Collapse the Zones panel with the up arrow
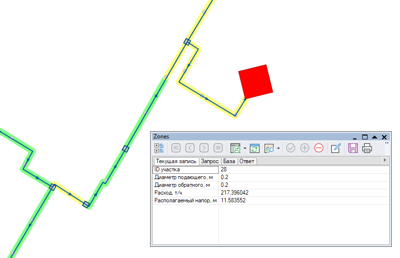 375,137
